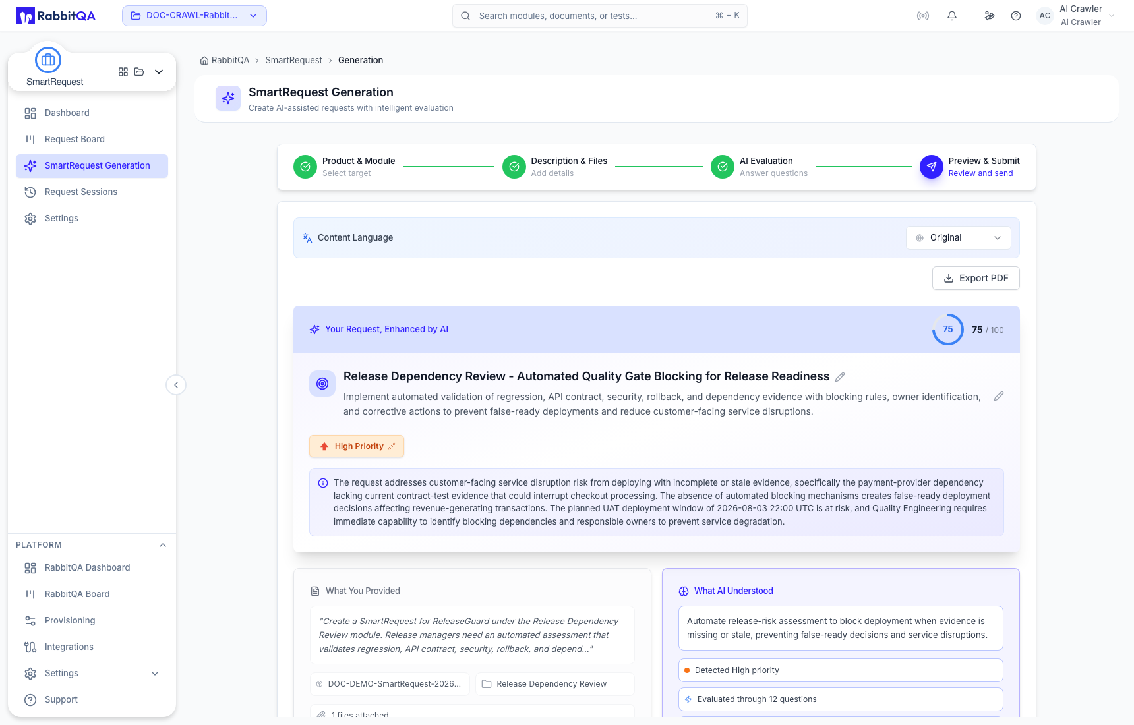Image resolution: width=1134 pixels, height=725 pixels.
Task: Select Preview & Submit step
Action: point(969,167)
